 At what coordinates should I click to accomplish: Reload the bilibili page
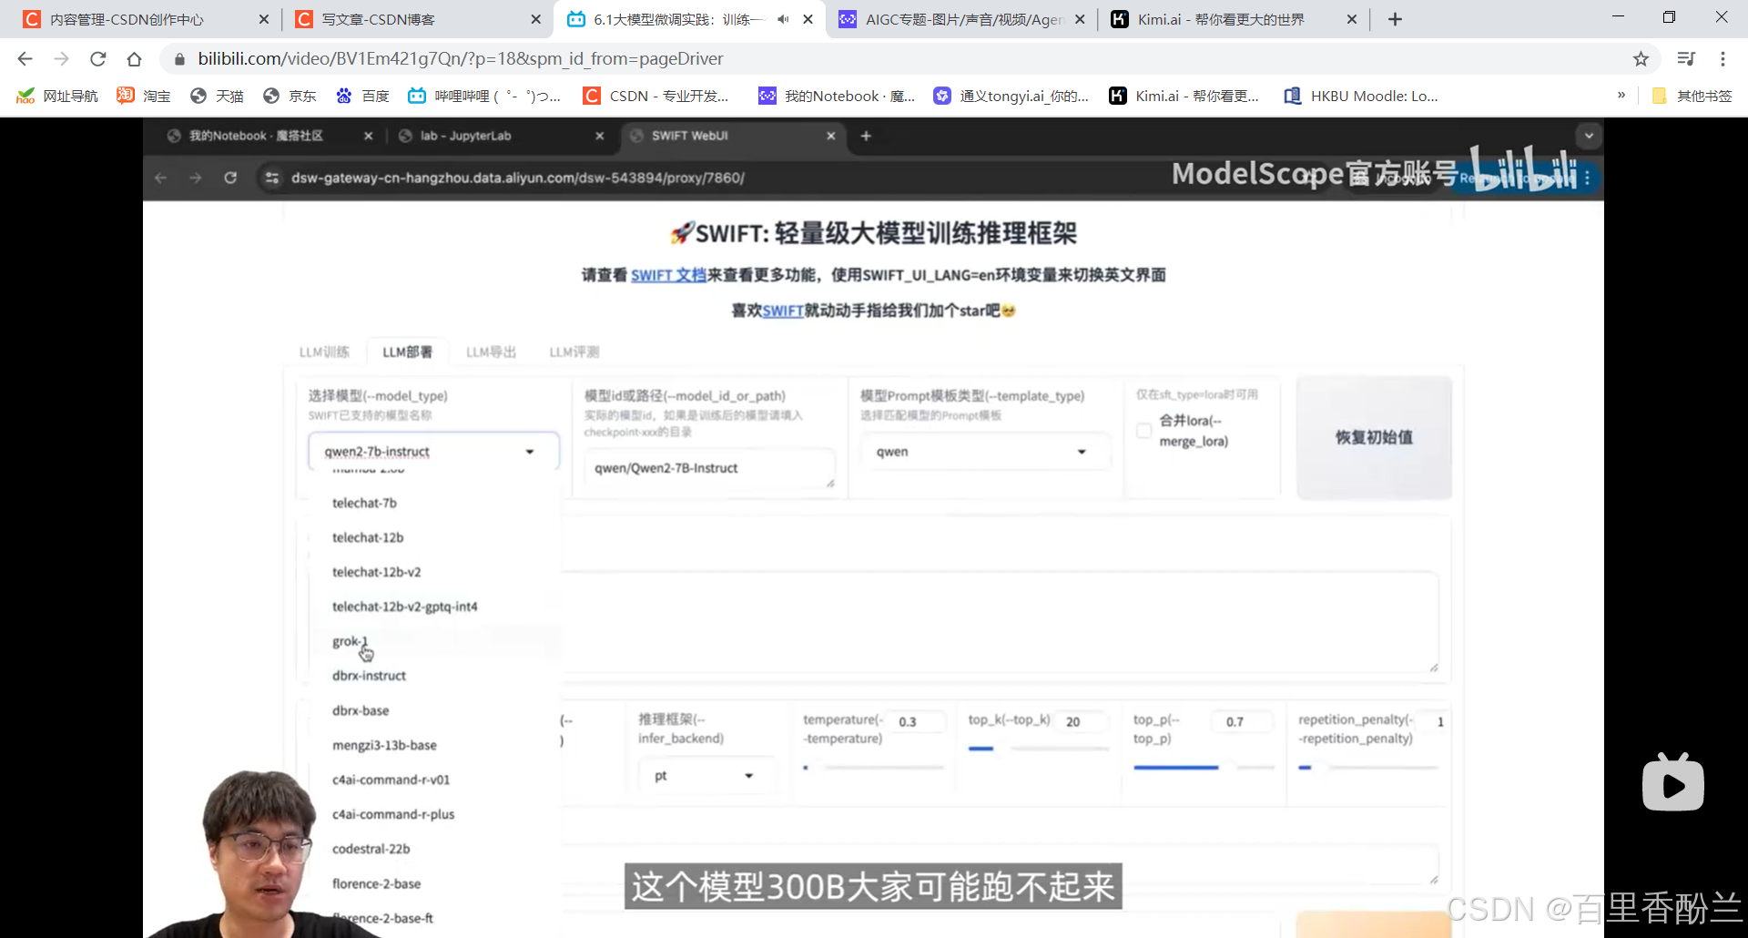[x=97, y=59]
